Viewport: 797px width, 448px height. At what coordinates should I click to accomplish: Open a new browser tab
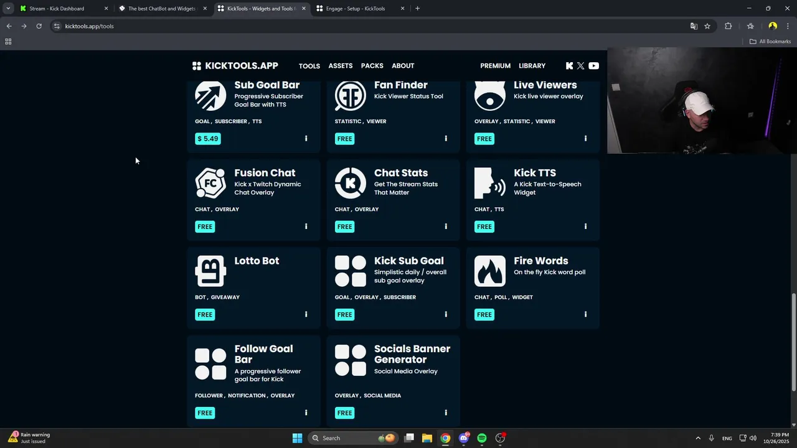click(x=417, y=9)
